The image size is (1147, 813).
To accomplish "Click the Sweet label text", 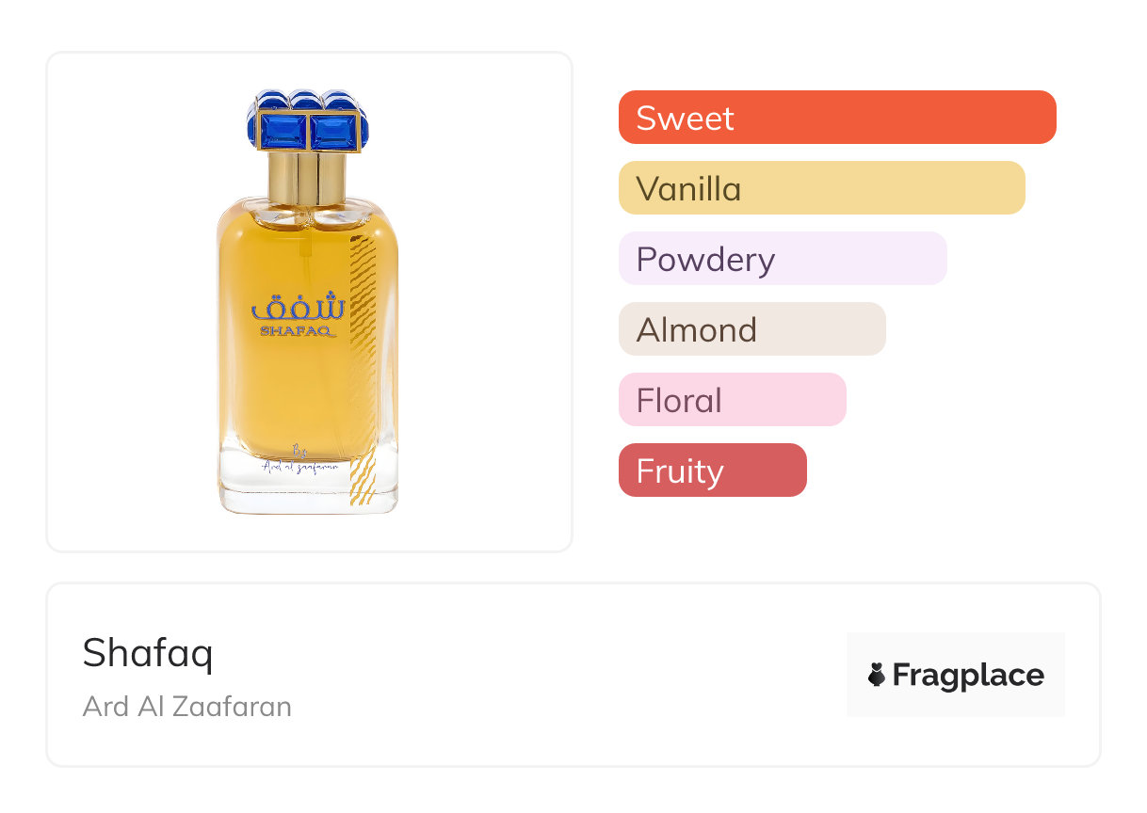I will (x=685, y=119).
